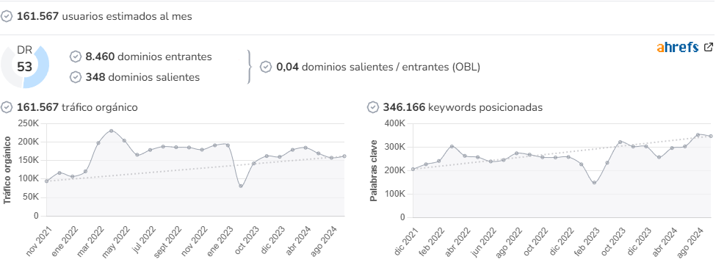
Task: Click the 400K label on keywords axis
Action: pos(394,123)
